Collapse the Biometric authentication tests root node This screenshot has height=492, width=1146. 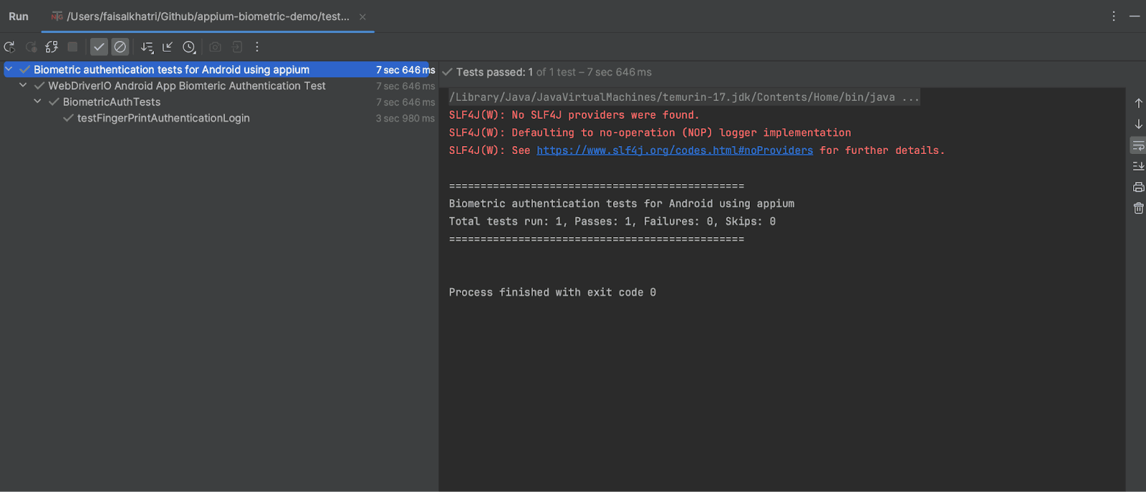pos(9,69)
